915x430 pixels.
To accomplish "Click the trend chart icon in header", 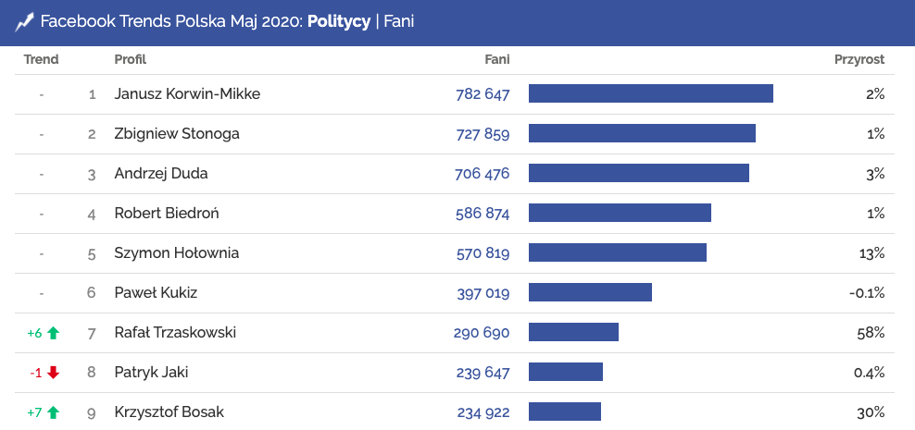I will pos(25,20).
